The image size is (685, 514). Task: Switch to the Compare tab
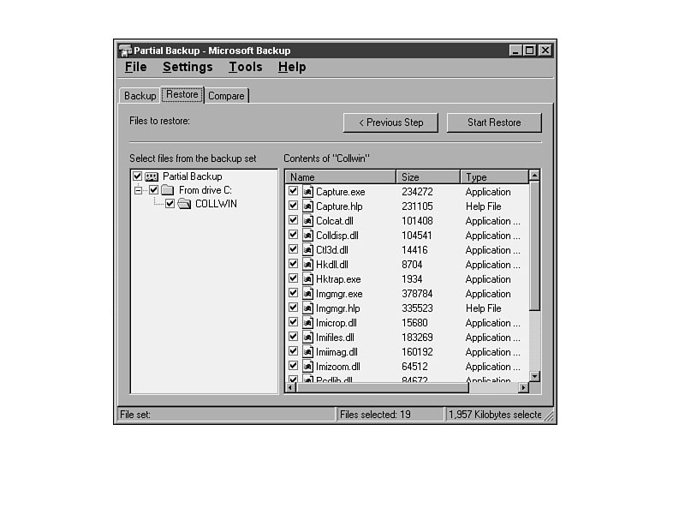click(226, 96)
